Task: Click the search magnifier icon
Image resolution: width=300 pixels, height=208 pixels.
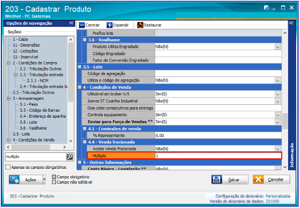Action: pos(69,157)
